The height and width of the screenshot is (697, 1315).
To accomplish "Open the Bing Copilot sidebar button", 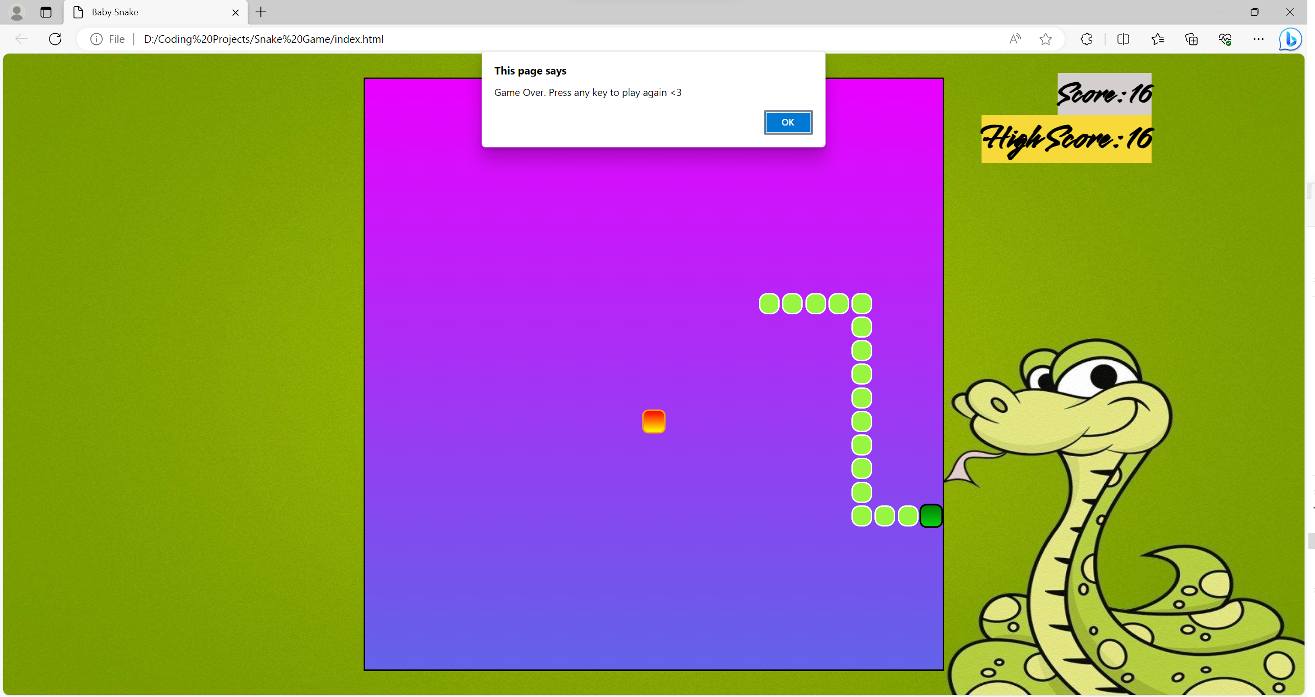I will tap(1290, 39).
